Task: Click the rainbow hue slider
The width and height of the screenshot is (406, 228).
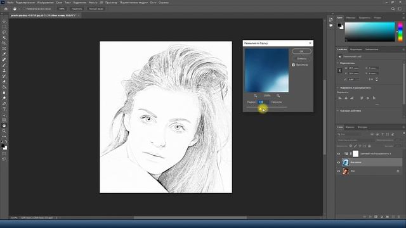Action: tap(400, 32)
